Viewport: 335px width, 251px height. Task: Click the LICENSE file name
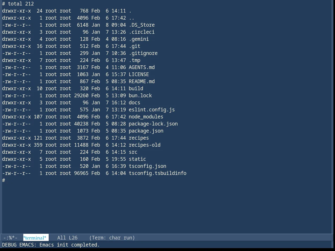(139, 74)
